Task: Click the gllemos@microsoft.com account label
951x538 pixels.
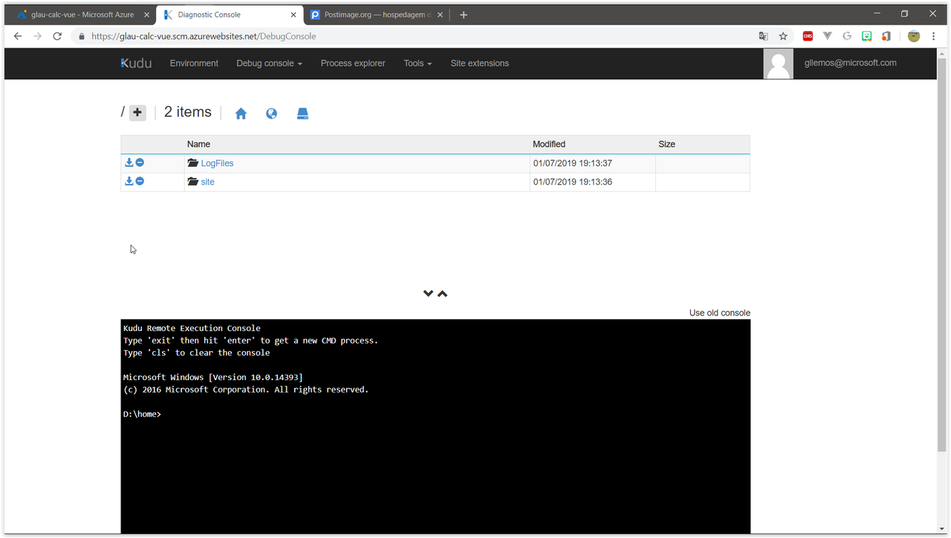Action: tap(850, 63)
